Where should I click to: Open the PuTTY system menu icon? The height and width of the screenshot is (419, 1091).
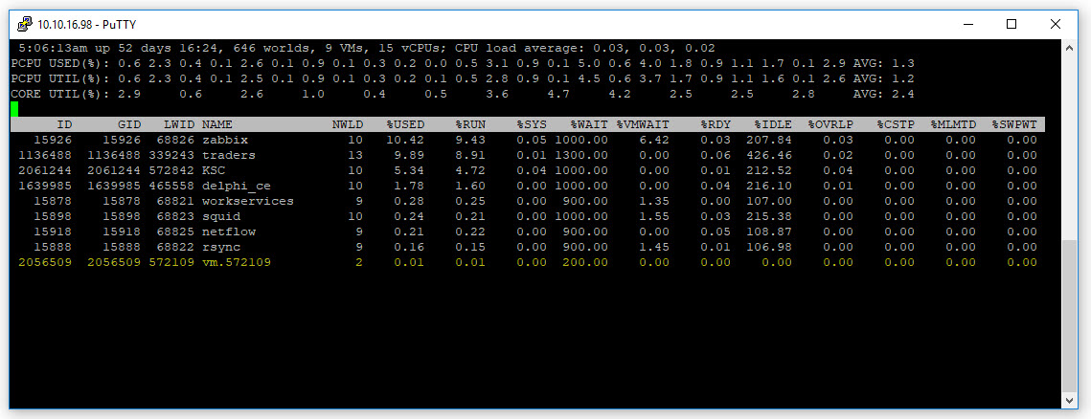[x=24, y=24]
